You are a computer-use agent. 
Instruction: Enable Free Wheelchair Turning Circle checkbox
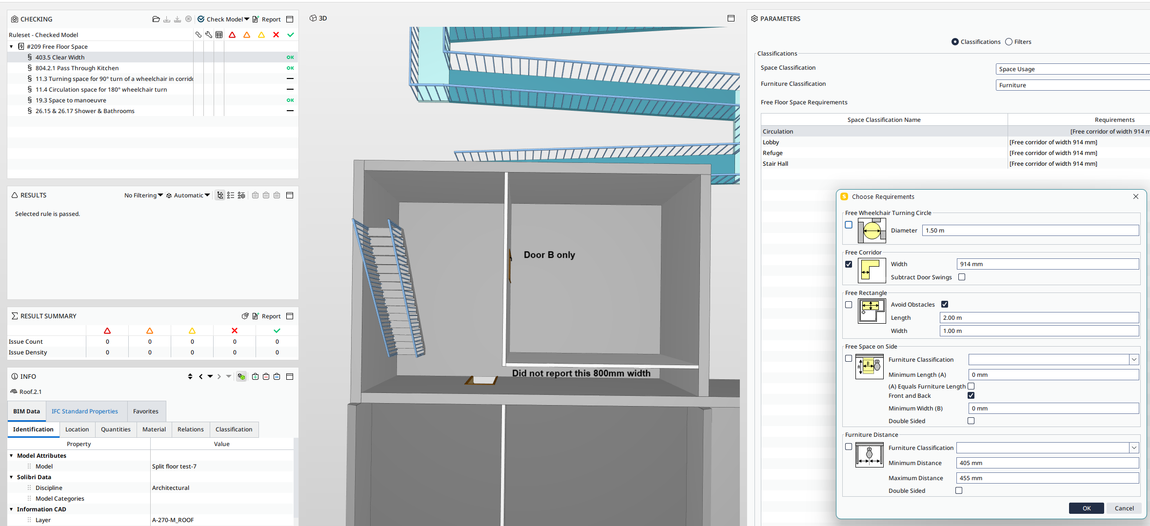849,225
